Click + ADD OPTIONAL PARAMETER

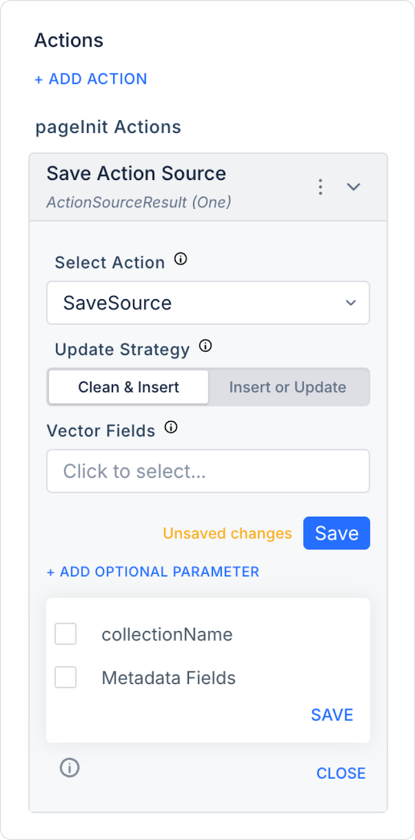click(x=153, y=572)
